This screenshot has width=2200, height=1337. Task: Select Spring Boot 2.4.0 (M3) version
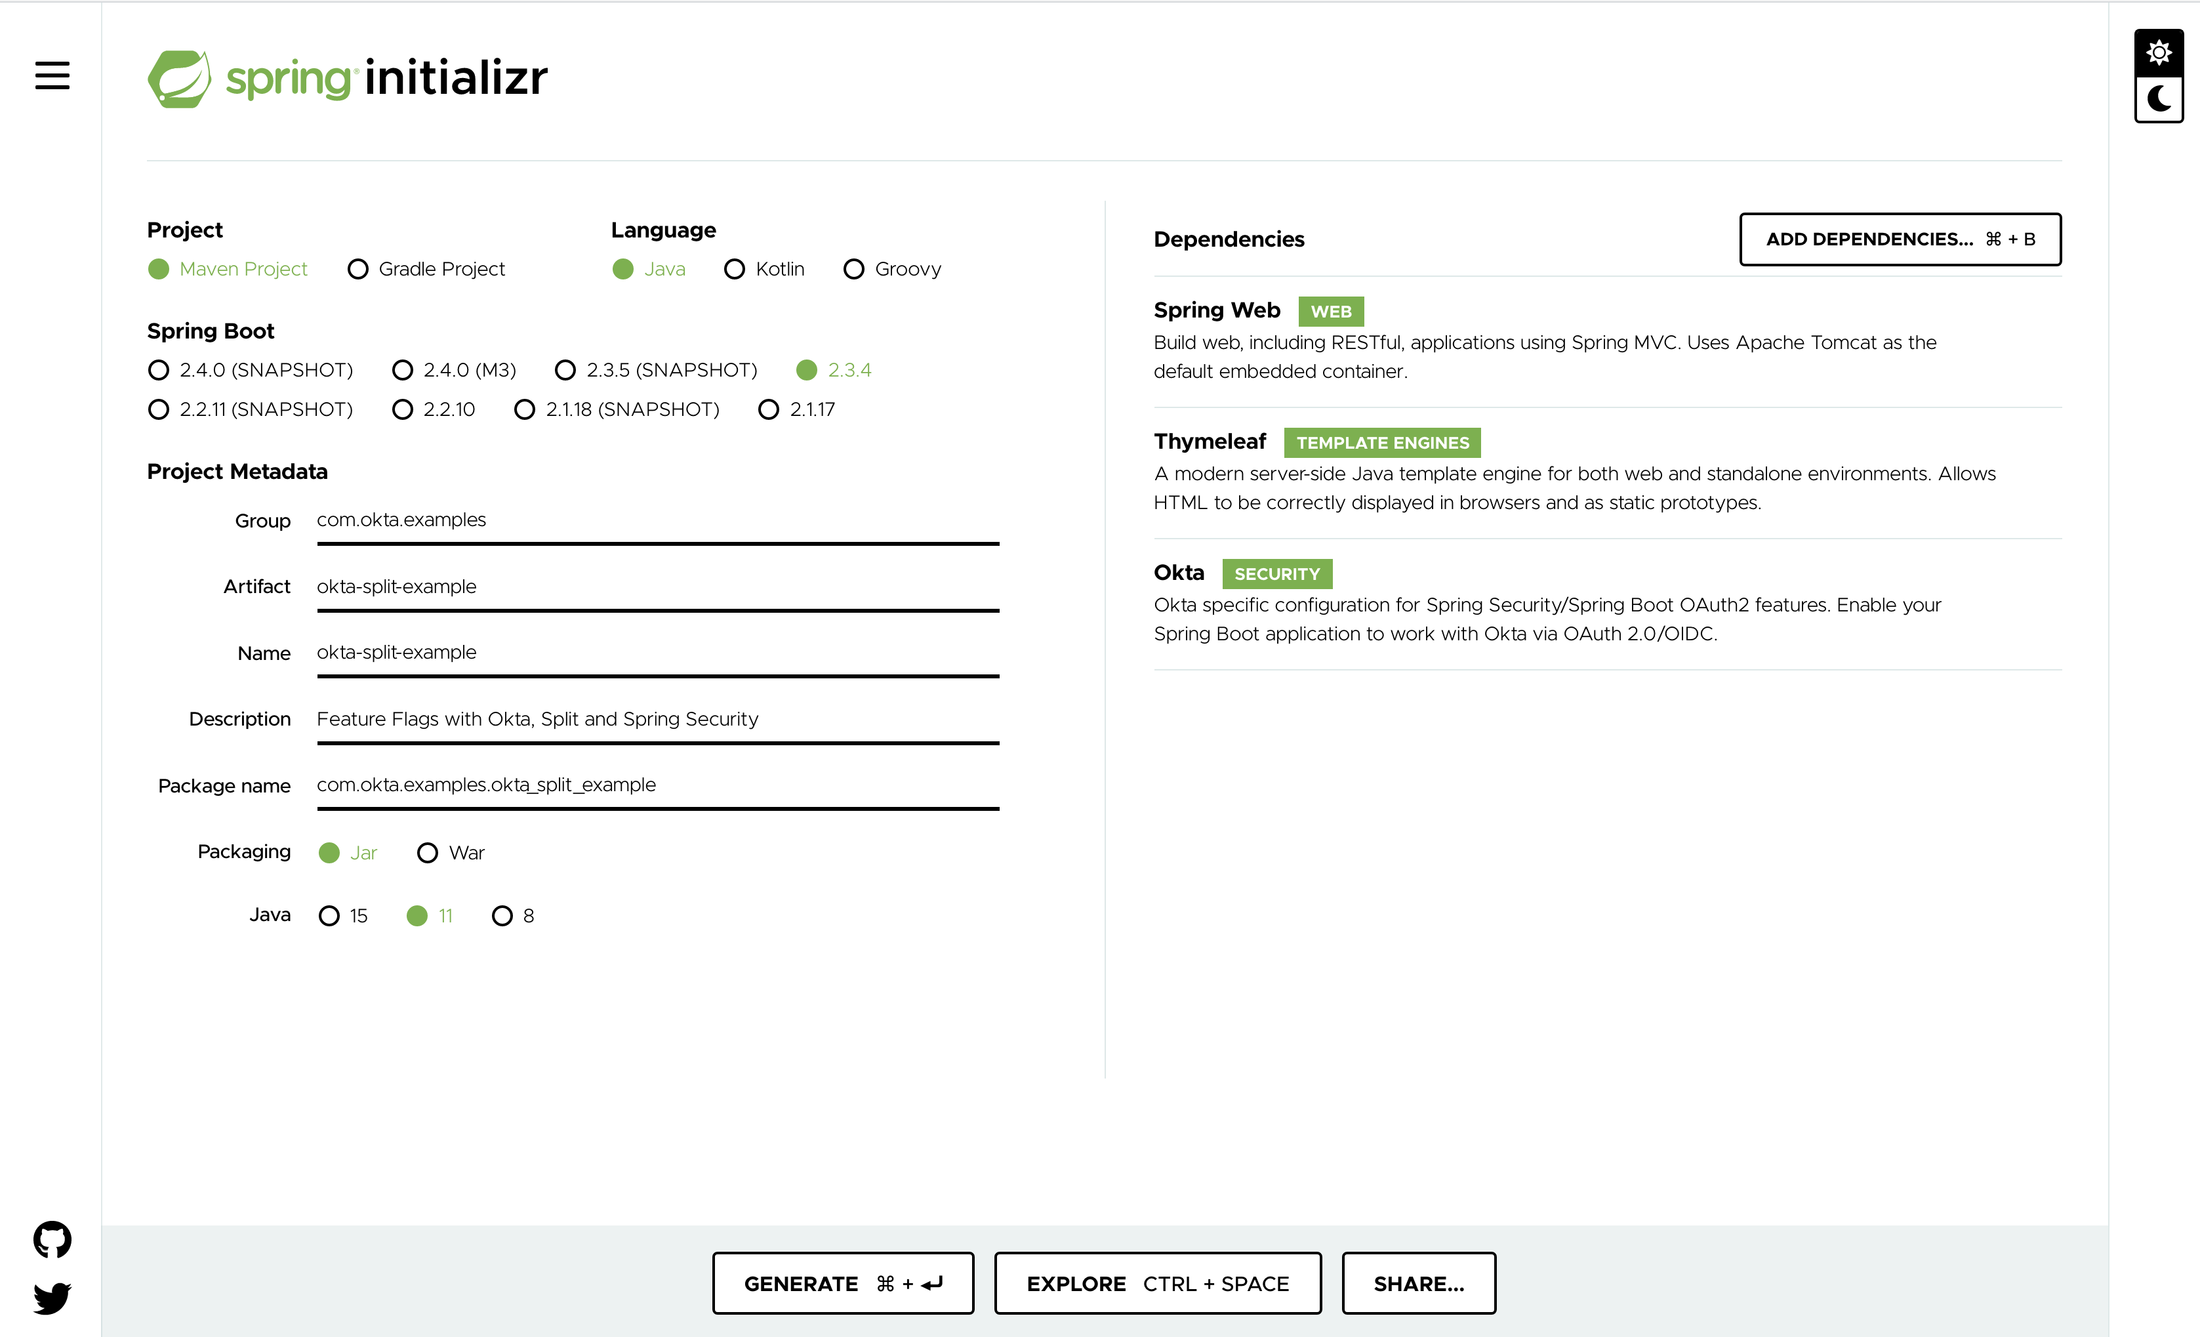point(403,370)
